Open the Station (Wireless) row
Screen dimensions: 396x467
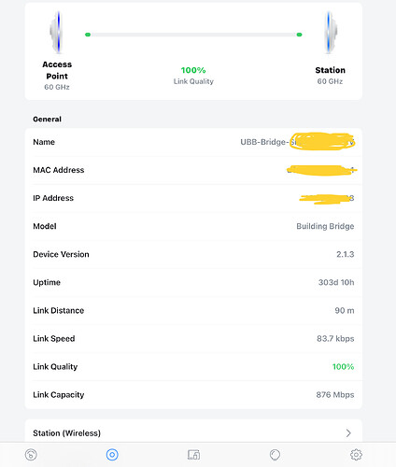pos(193,432)
